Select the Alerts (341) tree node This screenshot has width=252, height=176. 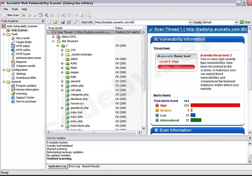69,37
